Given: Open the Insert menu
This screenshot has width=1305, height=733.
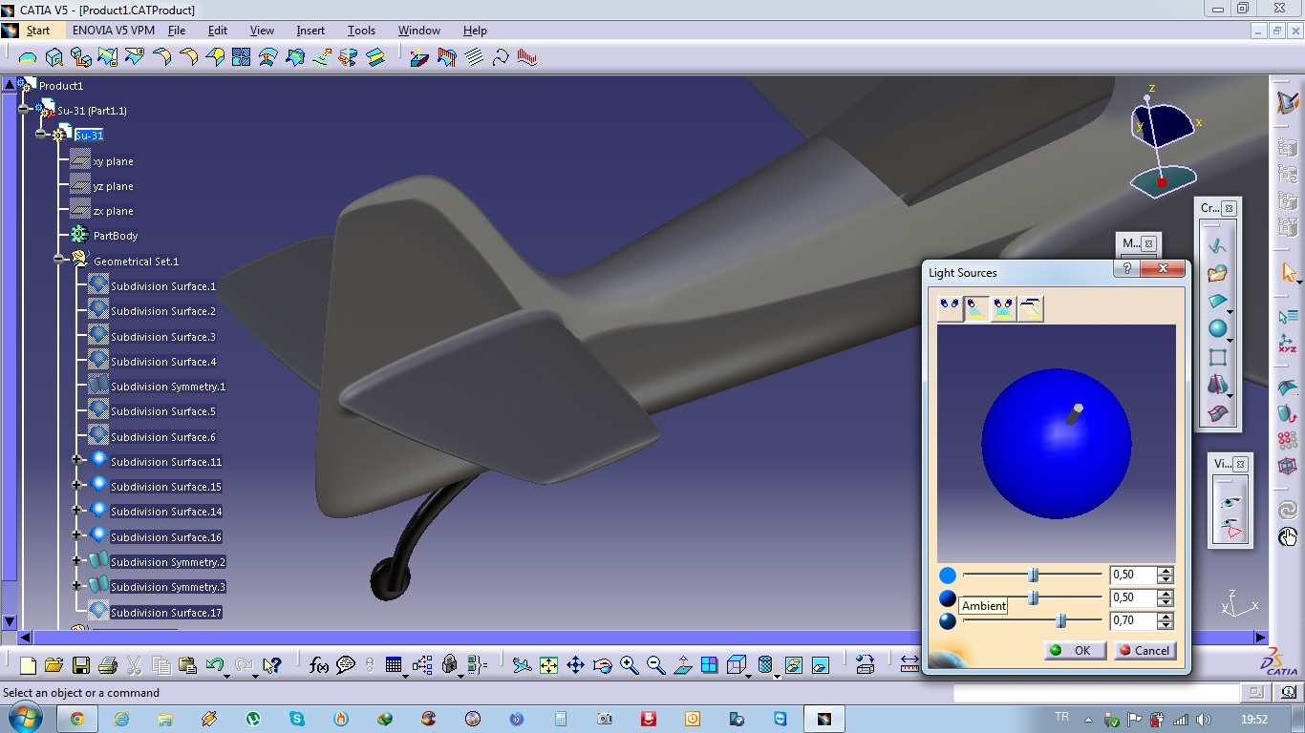Looking at the screenshot, I should click(310, 31).
